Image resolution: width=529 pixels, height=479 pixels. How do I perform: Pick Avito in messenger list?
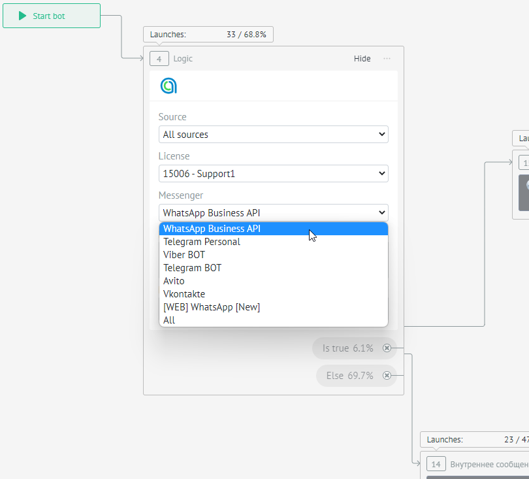[174, 281]
